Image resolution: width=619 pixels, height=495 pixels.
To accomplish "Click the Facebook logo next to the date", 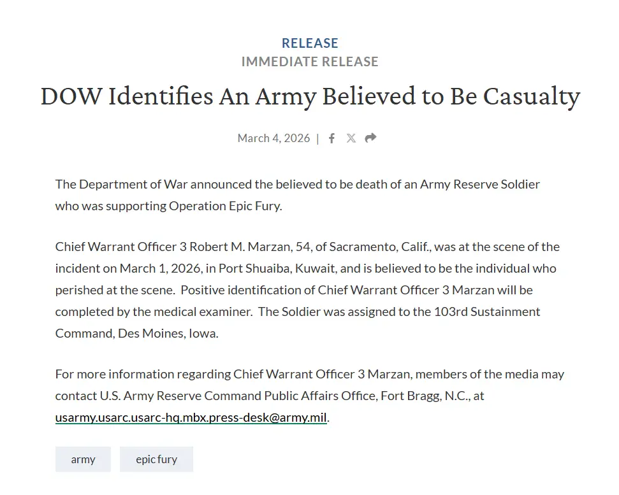I will (x=331, y=138).
